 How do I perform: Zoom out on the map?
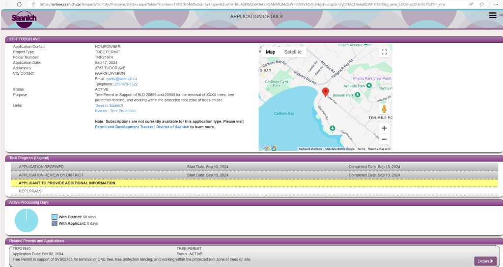pos(384,139)
